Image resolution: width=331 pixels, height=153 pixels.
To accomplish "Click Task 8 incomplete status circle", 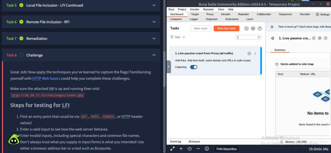I will coord(21,55).
